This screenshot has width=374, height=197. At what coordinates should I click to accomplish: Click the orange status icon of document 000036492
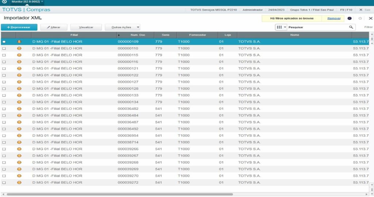coord(19,129)
